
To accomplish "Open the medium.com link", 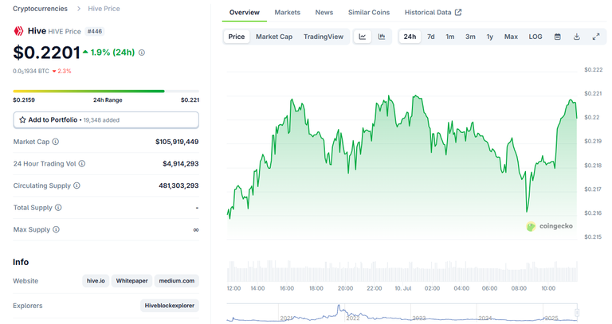I will pos(176,281).
